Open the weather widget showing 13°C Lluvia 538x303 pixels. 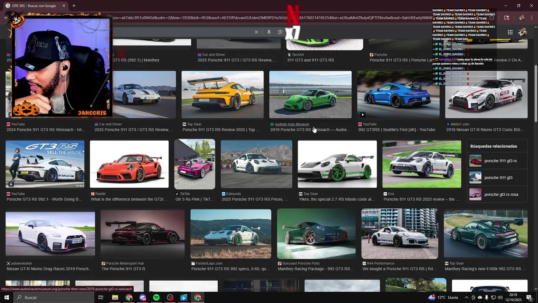[x=443, y=298]
